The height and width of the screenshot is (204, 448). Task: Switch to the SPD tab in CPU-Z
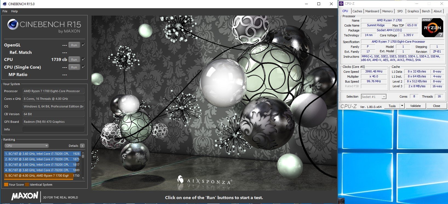click(400, 11)
